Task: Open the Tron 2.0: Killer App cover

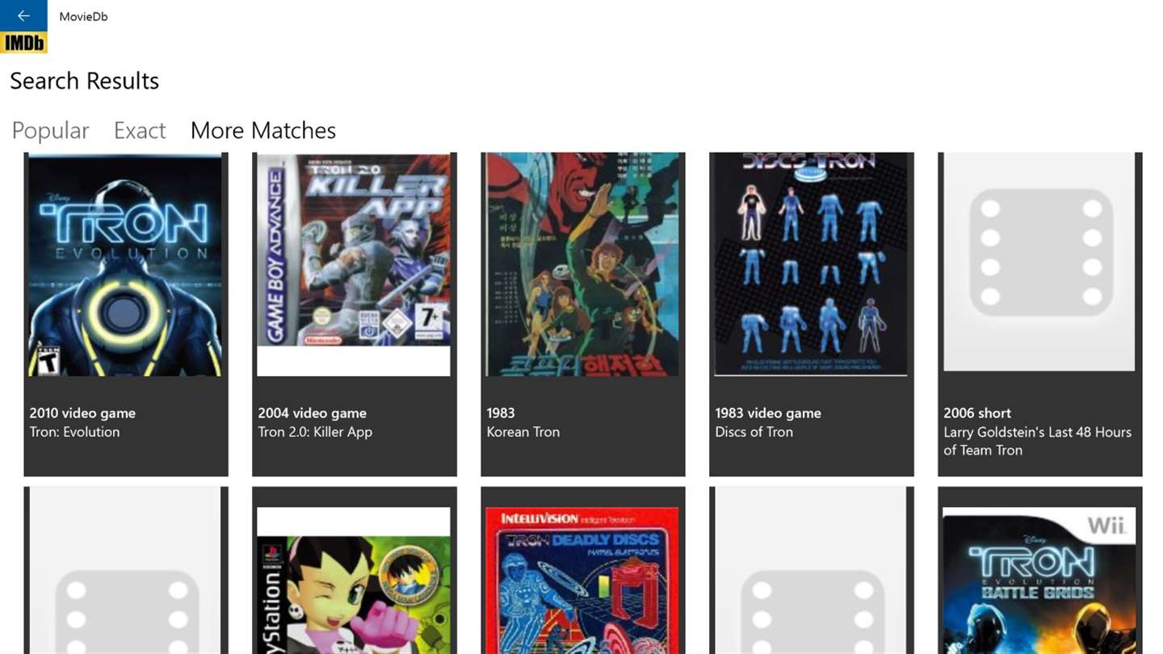Action: [x=354, y=265]
